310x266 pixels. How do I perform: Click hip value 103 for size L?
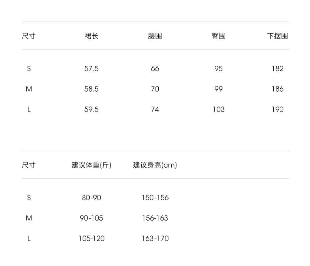pyautogui.click(x=218, y=109)
